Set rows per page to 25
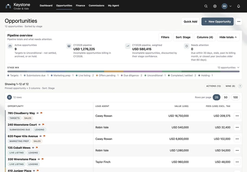Screen dimensions: 247x172 tap(216, 97)
